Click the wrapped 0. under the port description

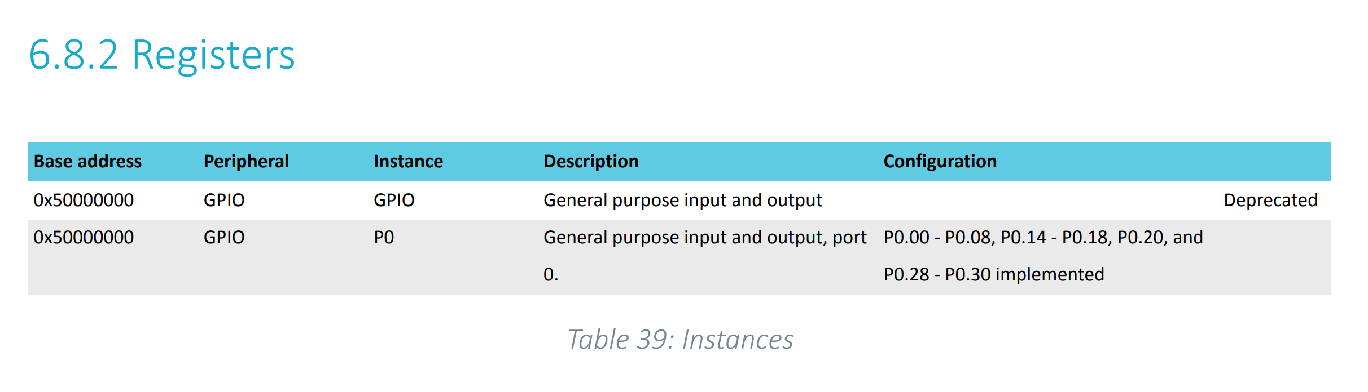550,275
